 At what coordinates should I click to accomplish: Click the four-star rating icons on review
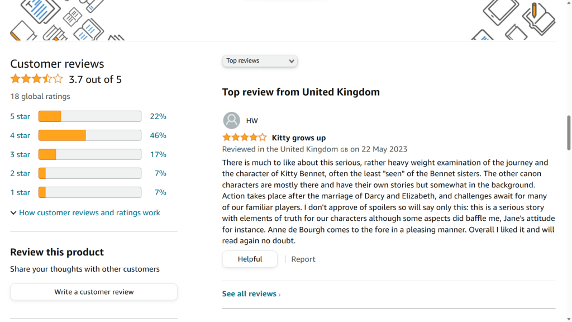click(244, 138)
